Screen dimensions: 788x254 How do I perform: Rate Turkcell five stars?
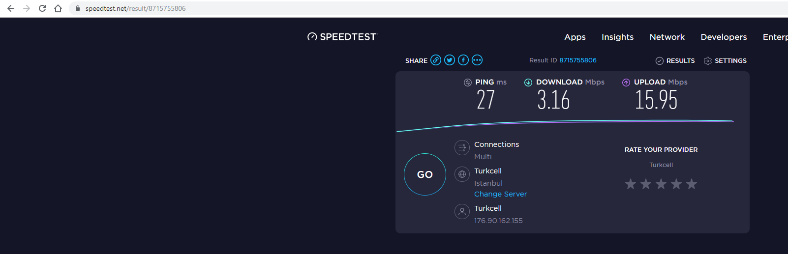tap(692, 184)
